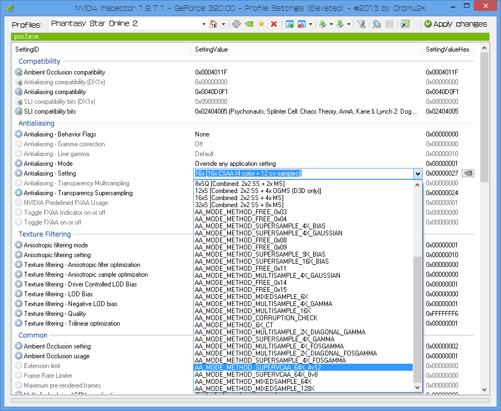Click the red X delete profile icon
The width and height of the screenshot is (501, 411).
coord(274,24)
